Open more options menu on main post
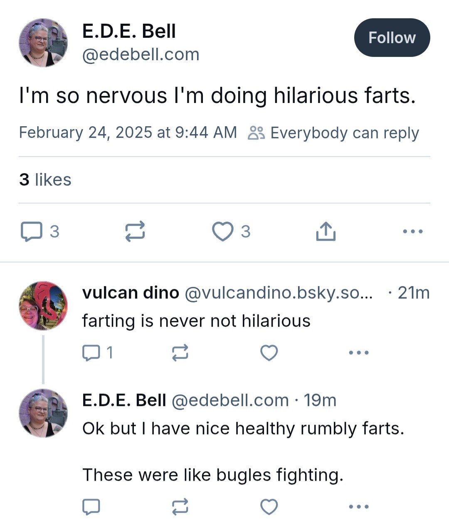The height and width of the screenshot is (528, 449). pyautogui.click(x=413, y=231)
